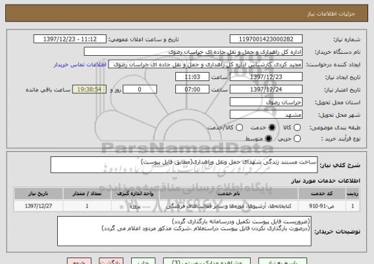Choose the جزیی purchase type radio
The image size is (374, 264).
tap(297, 138)
